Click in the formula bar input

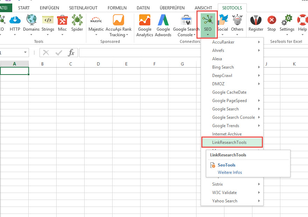click(x=140, y=53)
